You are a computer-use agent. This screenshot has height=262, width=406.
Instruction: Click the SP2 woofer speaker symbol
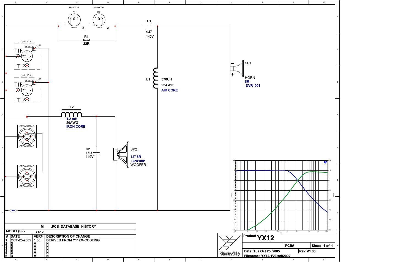pyautogui.click(x=121, y=155)
